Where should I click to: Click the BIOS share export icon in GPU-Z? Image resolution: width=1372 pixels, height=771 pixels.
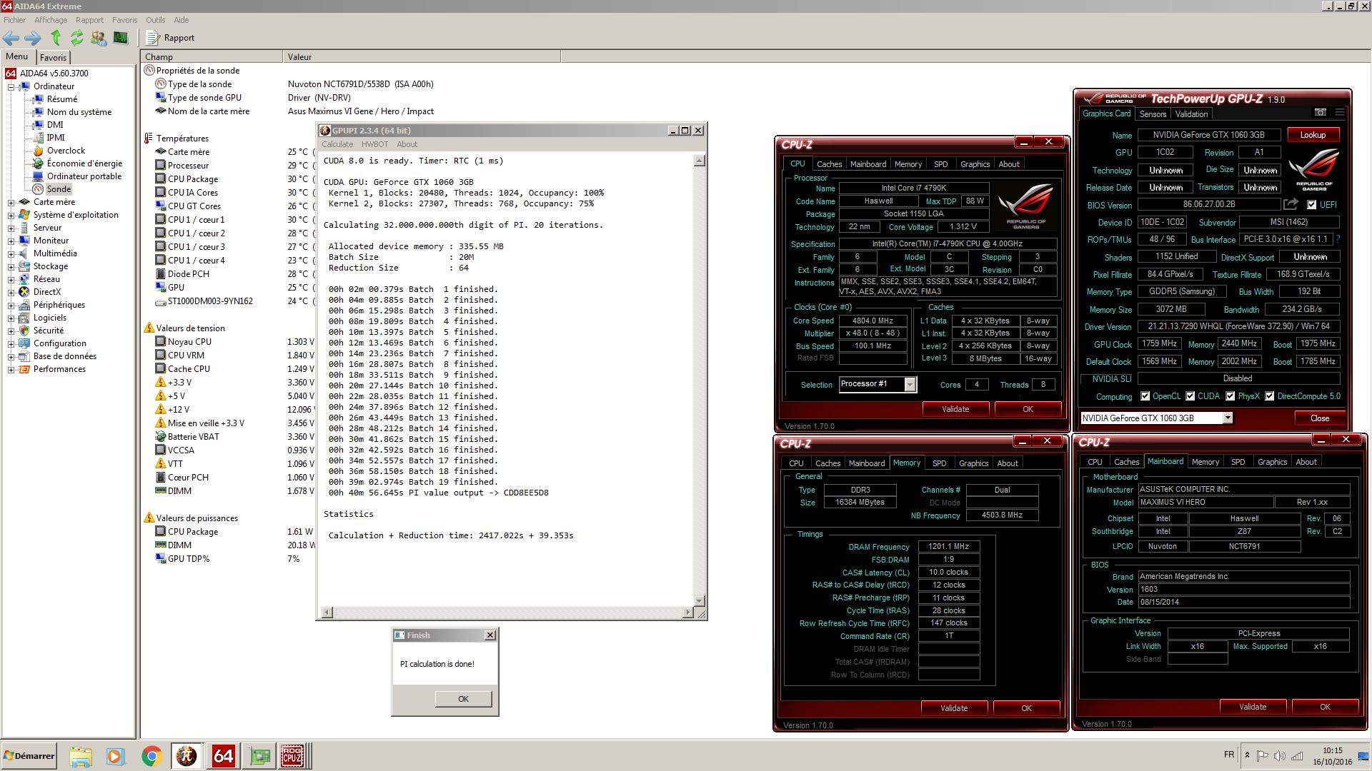[x=1291, y=204]
